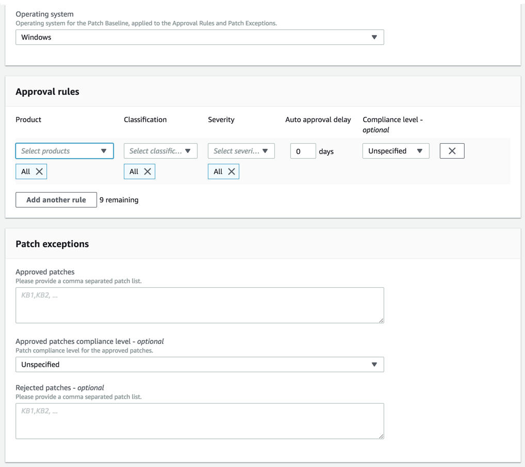Remove the "All" tag under Classification
This screenshot has width=525, height=467.
146,171
